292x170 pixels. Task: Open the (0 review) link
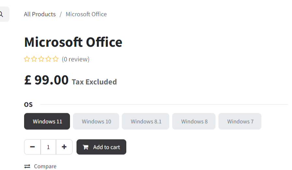point(76,59)
